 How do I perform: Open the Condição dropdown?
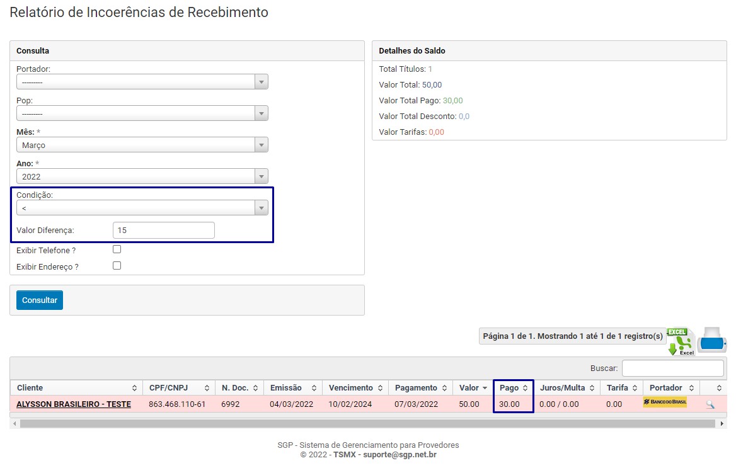click(x=142, y=208)
